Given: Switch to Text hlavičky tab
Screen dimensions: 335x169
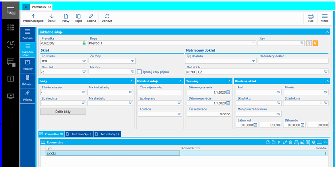Looking at the screenshot, I should click(79, 134).
